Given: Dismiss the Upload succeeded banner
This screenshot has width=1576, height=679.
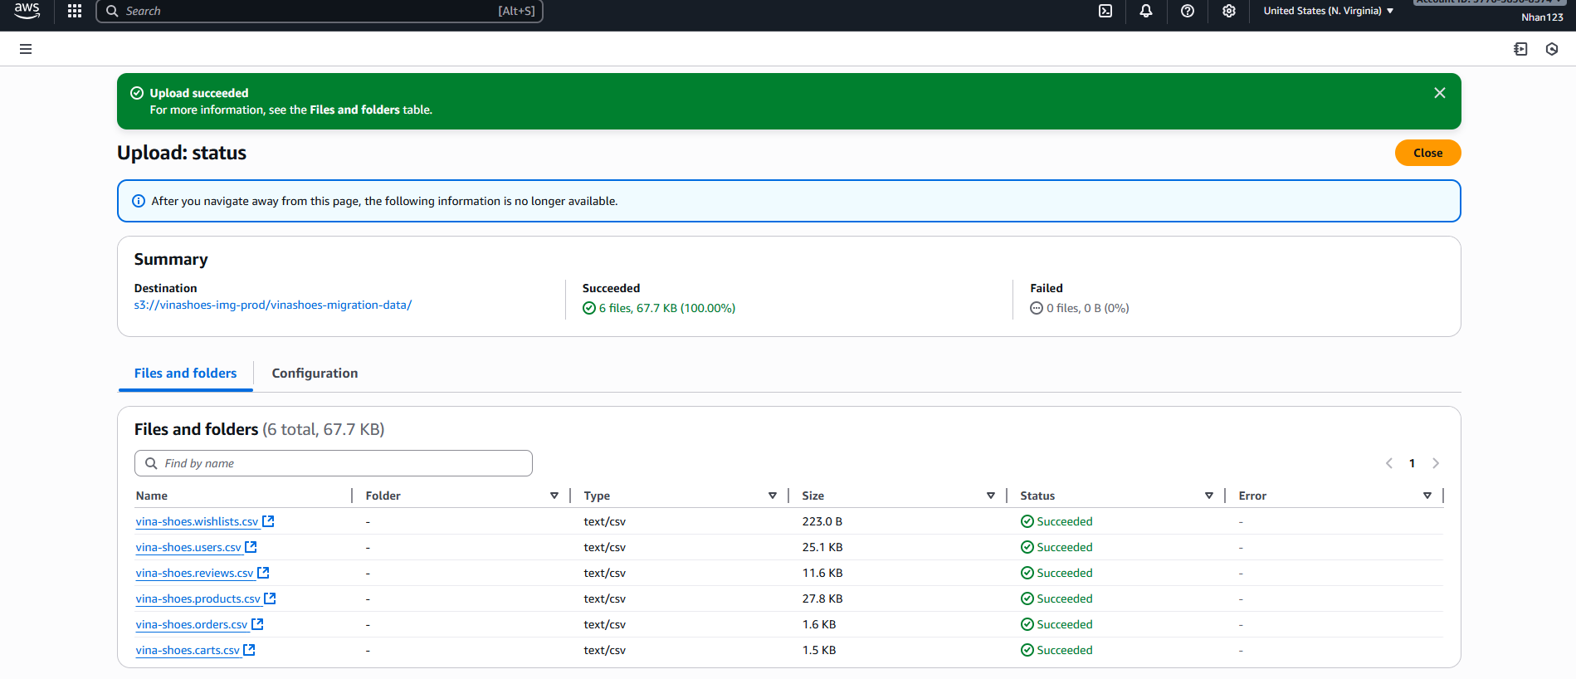Looking at the screenshot, I should (x=1440, y=93).
